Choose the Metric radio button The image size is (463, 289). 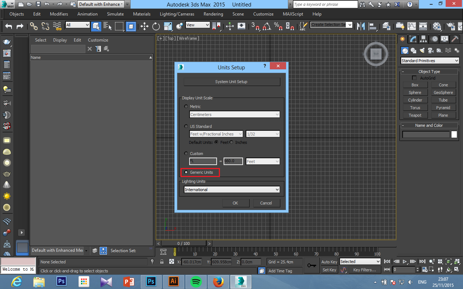[186, 106]
